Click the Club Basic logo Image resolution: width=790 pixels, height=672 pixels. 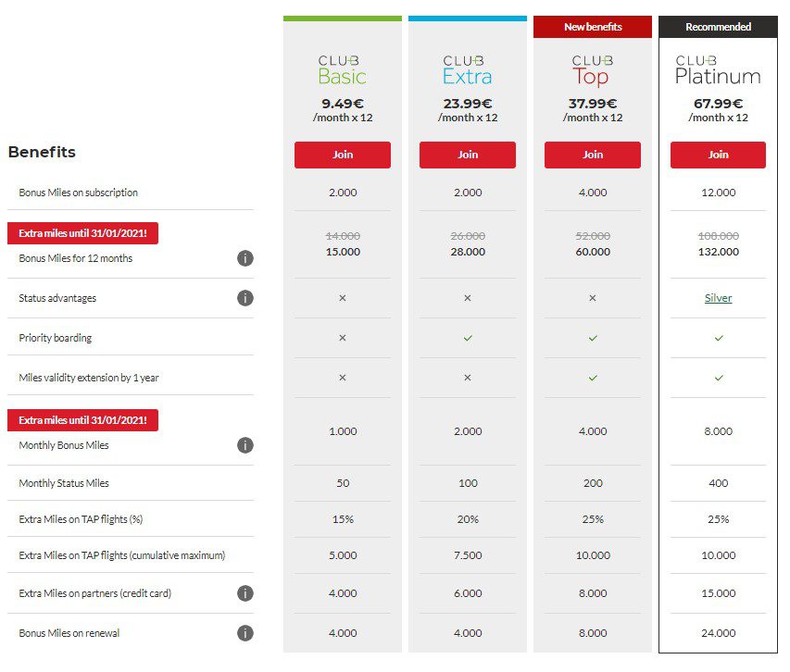coord(342,70)
